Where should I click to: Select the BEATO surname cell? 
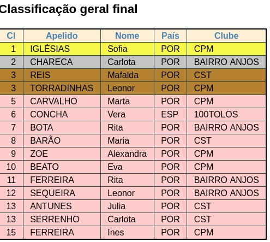coord(62,167)
